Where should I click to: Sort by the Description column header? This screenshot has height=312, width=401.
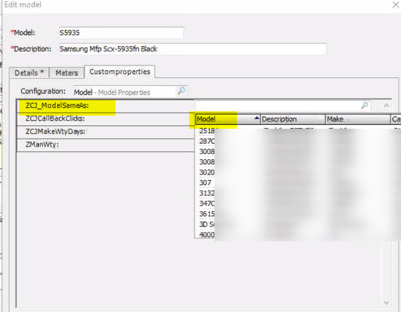[x=293, y=119]
